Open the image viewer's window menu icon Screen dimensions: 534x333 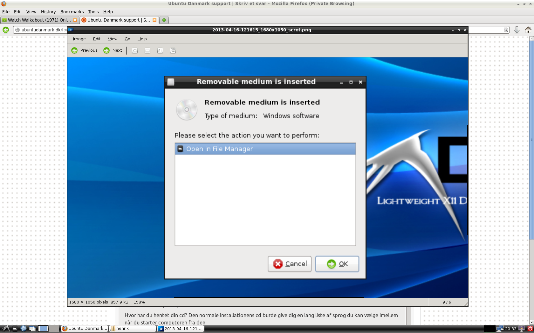pyautogui.click(x=71, y=30)
